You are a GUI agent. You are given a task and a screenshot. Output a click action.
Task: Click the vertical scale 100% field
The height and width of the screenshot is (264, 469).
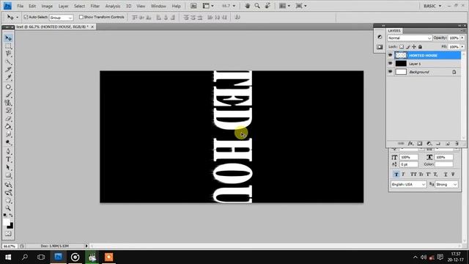[x=409, y=157]
